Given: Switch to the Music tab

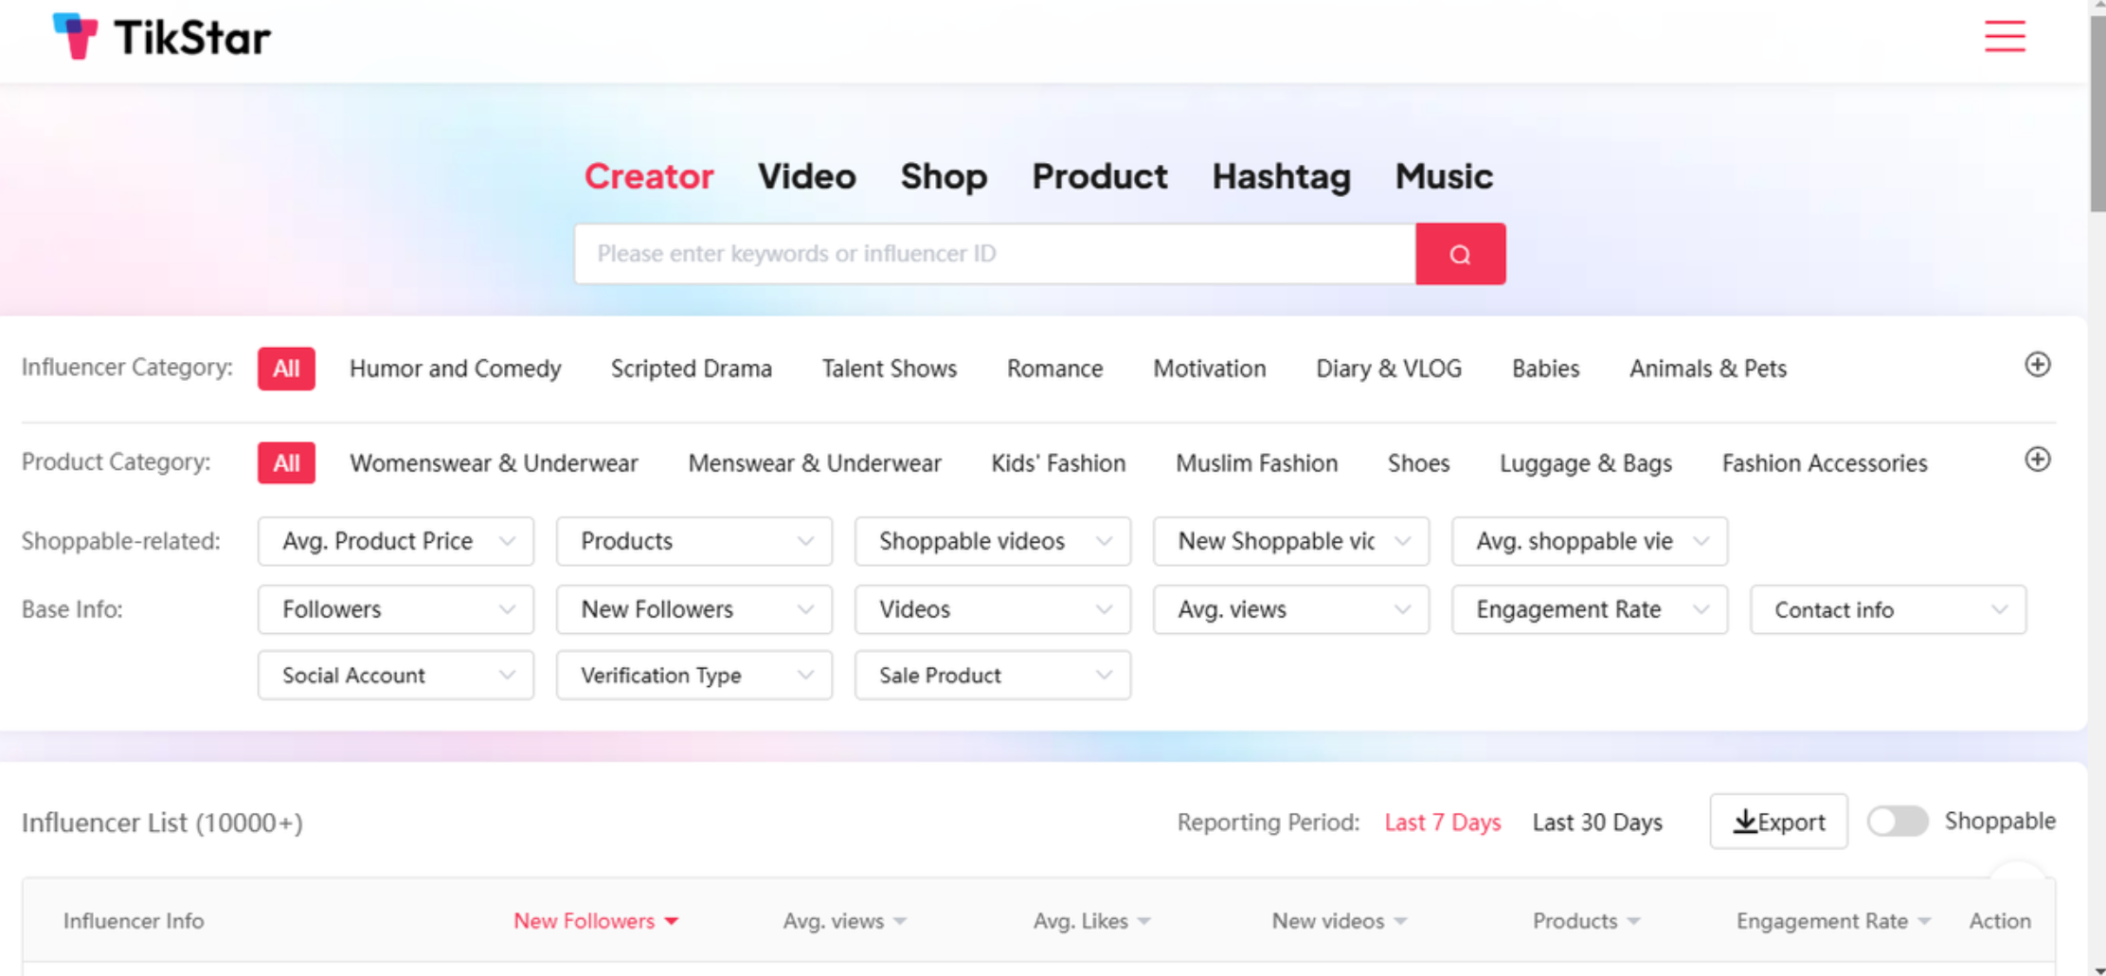Looking at the screenshot, I should click(x=1443, y=176).
